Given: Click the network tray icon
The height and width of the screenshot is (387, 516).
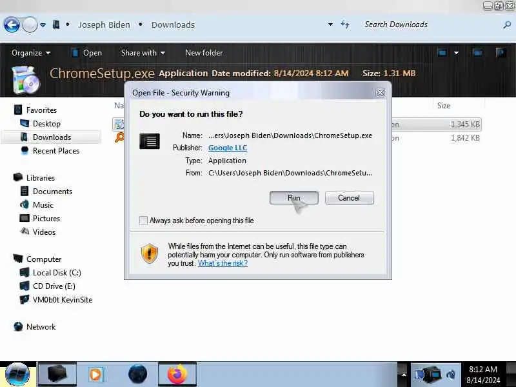Looking at the screenshot, I should (x=432, y=375).
